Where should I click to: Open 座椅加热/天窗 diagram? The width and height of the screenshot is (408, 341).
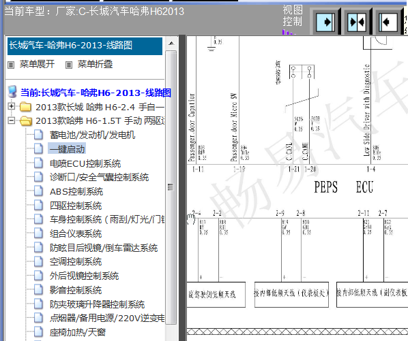click(x=78, y=332)
